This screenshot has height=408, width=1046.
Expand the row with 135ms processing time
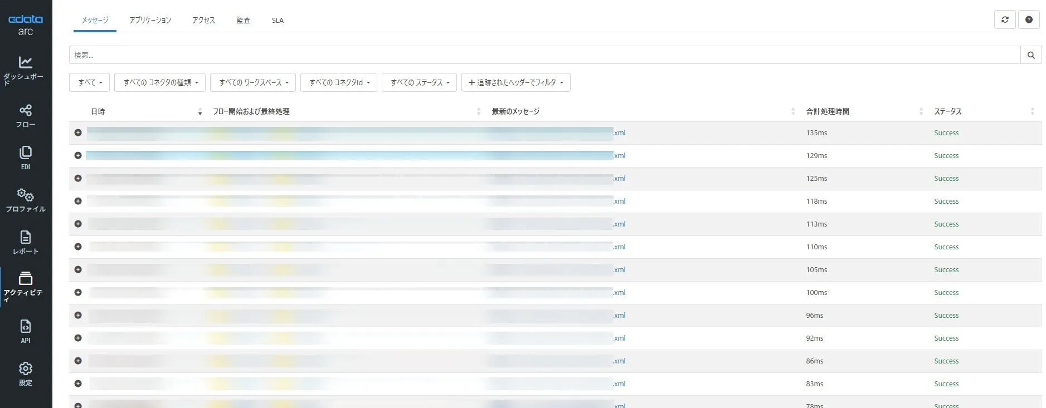[x=78, y=133]
